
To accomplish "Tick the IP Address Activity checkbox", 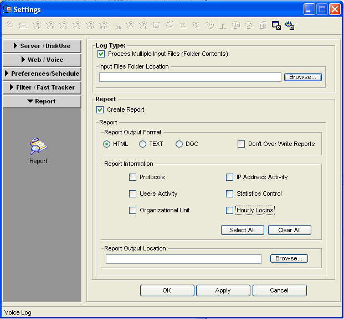I will pyautogui.click(x=229, y=177).
